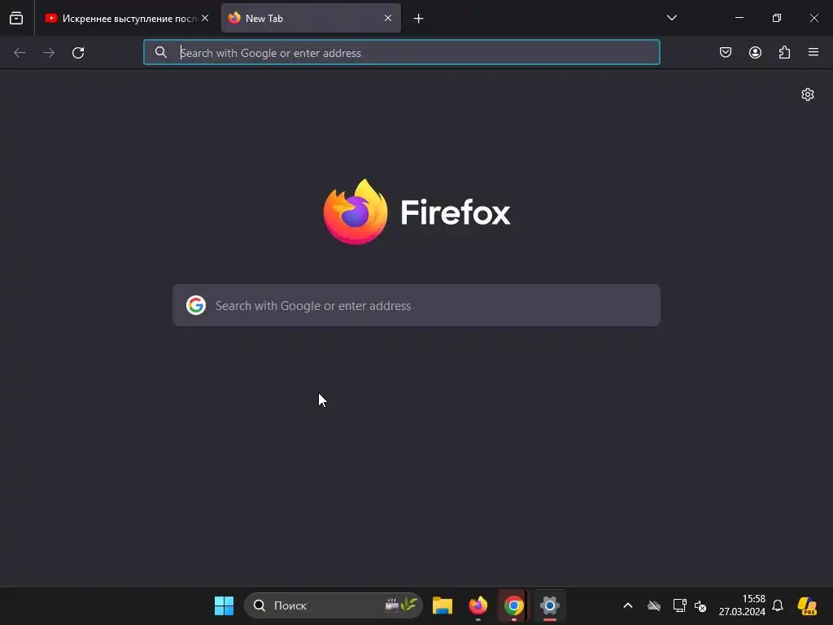Show hidden system tray icons
Viewport: 833px width, 625px height.
(628, 605)
